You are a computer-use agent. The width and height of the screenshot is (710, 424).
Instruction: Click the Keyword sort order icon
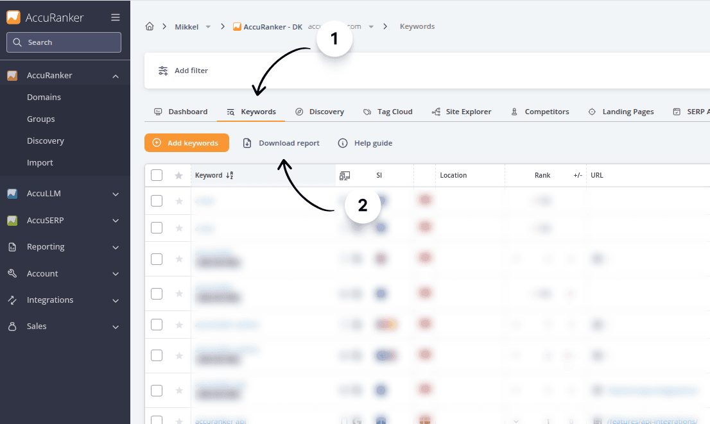(230, 176)
